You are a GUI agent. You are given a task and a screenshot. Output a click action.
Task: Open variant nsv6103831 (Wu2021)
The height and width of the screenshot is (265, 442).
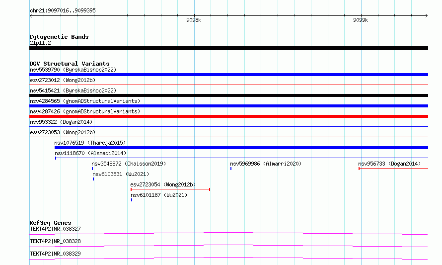pyautogui.click(x=121, y=174)
